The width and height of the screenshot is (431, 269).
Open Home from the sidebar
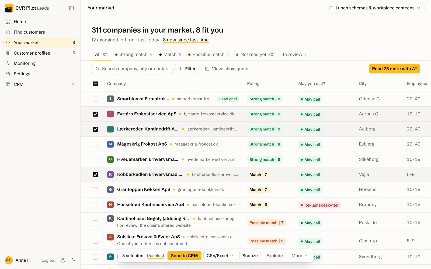40,22
